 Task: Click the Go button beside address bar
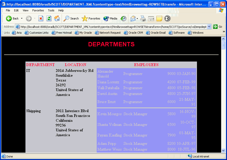tap(218, 27)
